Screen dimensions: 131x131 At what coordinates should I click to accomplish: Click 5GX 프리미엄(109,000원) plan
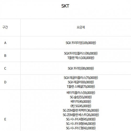click(81, 43)
